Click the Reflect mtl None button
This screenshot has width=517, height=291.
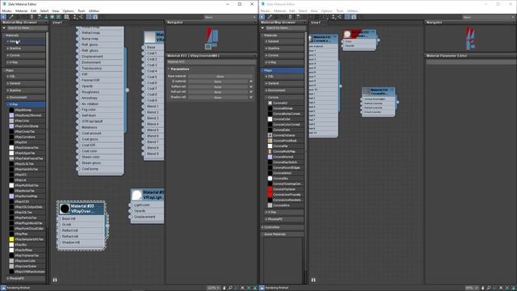[x=217, y=86]
